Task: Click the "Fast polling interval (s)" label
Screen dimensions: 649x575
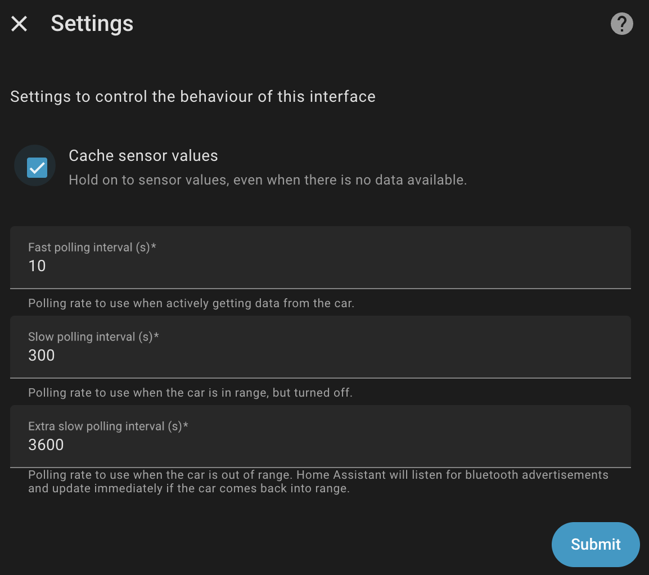Action: click(x=88, y=247)
